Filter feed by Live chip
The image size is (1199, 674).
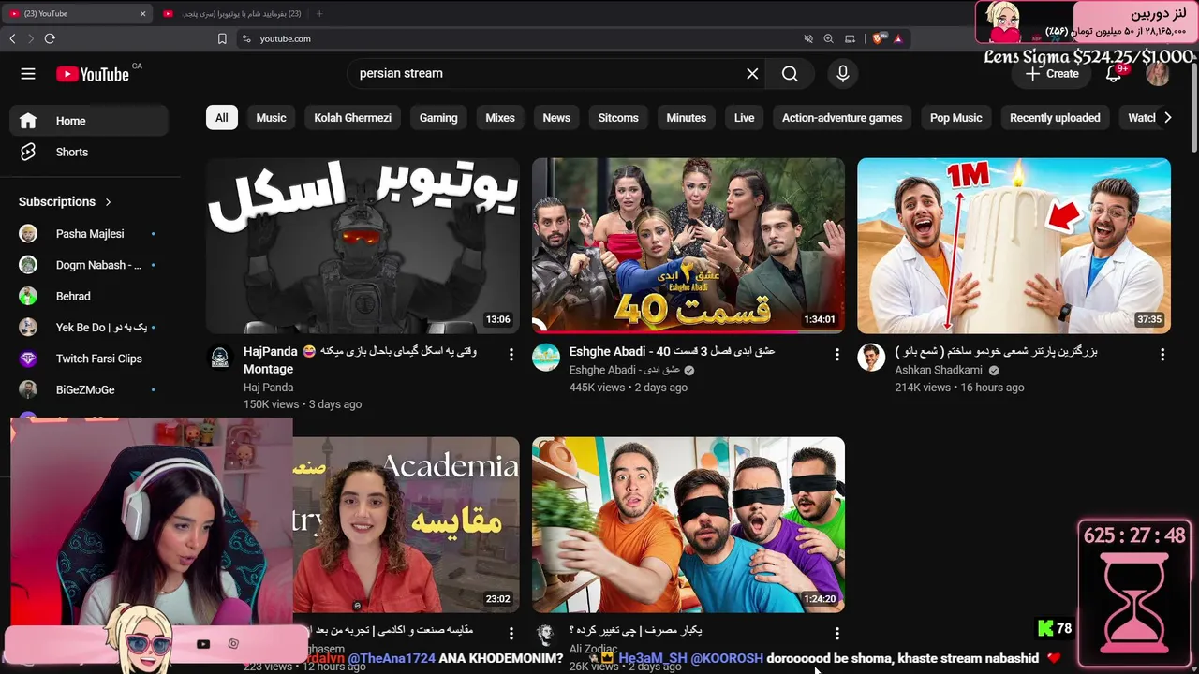click(x=745, y=118)
